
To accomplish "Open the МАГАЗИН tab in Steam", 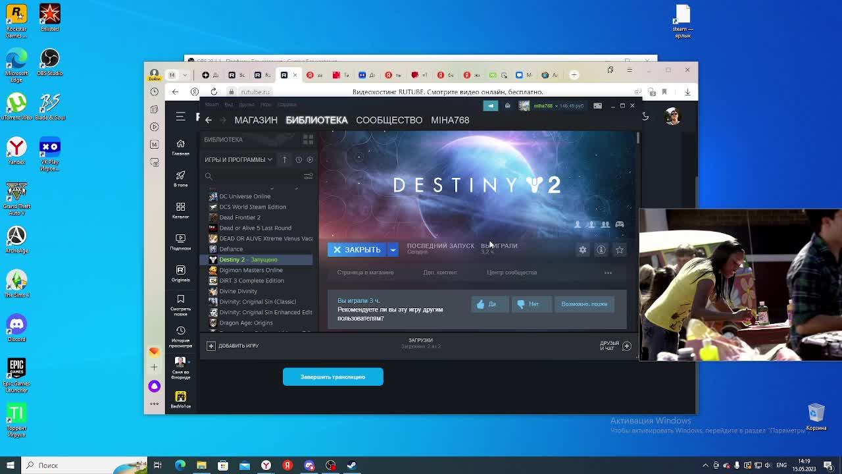I will click(256, 120).
